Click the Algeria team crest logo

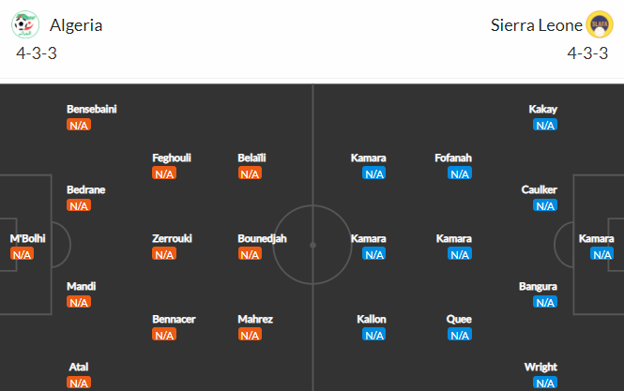25,24
